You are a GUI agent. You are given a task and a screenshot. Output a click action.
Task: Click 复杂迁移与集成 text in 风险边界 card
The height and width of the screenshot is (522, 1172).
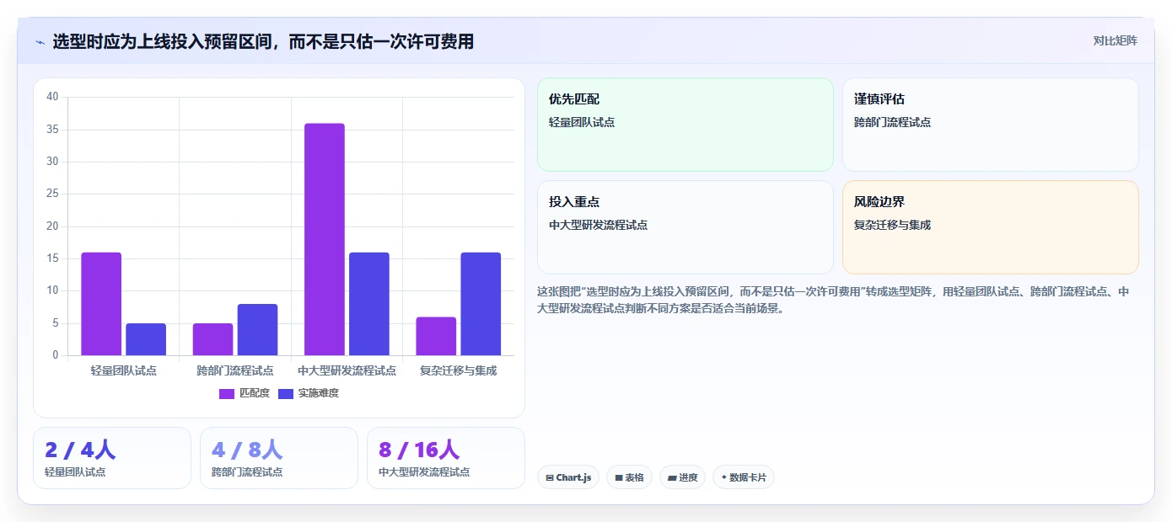tap(892, 225)
